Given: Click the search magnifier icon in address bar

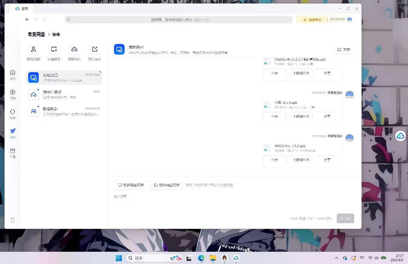Looking at the screenshot, I should pyautogui.click(x=68, y=19).
